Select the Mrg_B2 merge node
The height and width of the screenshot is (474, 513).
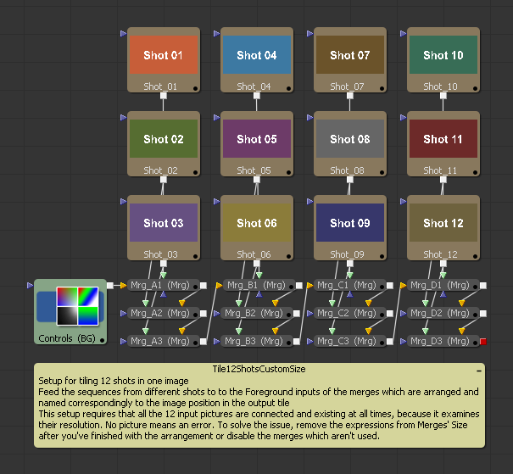pyautogui.click(x=257, y=314)
